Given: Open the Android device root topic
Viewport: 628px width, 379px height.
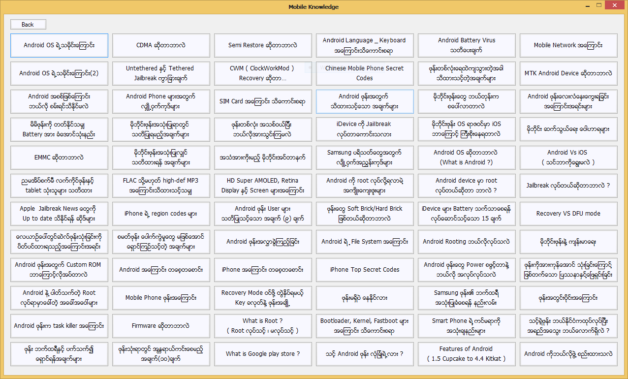Looking at the screenshot, I should coord(467,186).
